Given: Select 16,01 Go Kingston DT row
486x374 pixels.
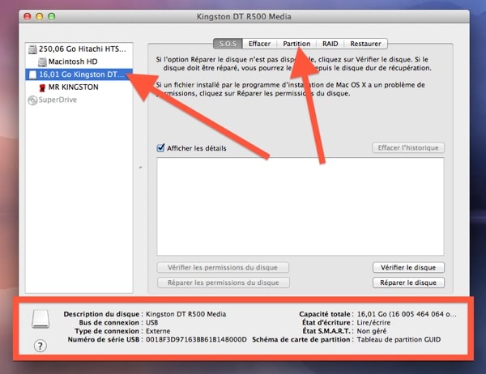Looking at the screenshot, I should click(x=79, y=74).
